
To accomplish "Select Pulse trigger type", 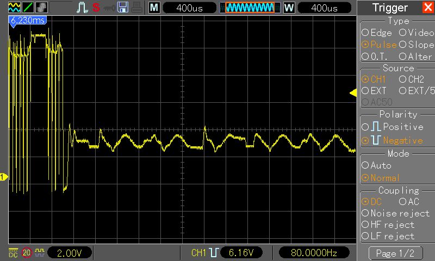I will pyautogui.click(x=379, y=45).
